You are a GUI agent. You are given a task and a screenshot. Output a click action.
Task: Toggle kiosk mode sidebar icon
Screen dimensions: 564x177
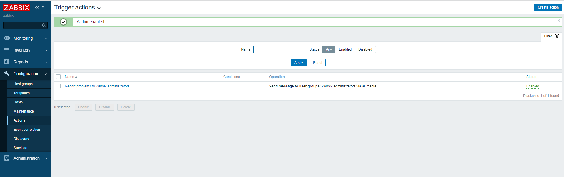coord(44,8)
